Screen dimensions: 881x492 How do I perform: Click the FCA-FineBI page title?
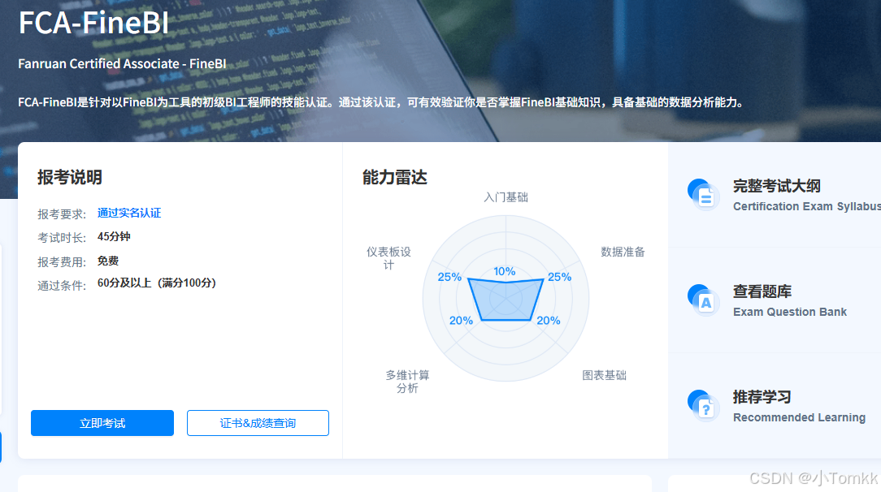tap(93, 23)
